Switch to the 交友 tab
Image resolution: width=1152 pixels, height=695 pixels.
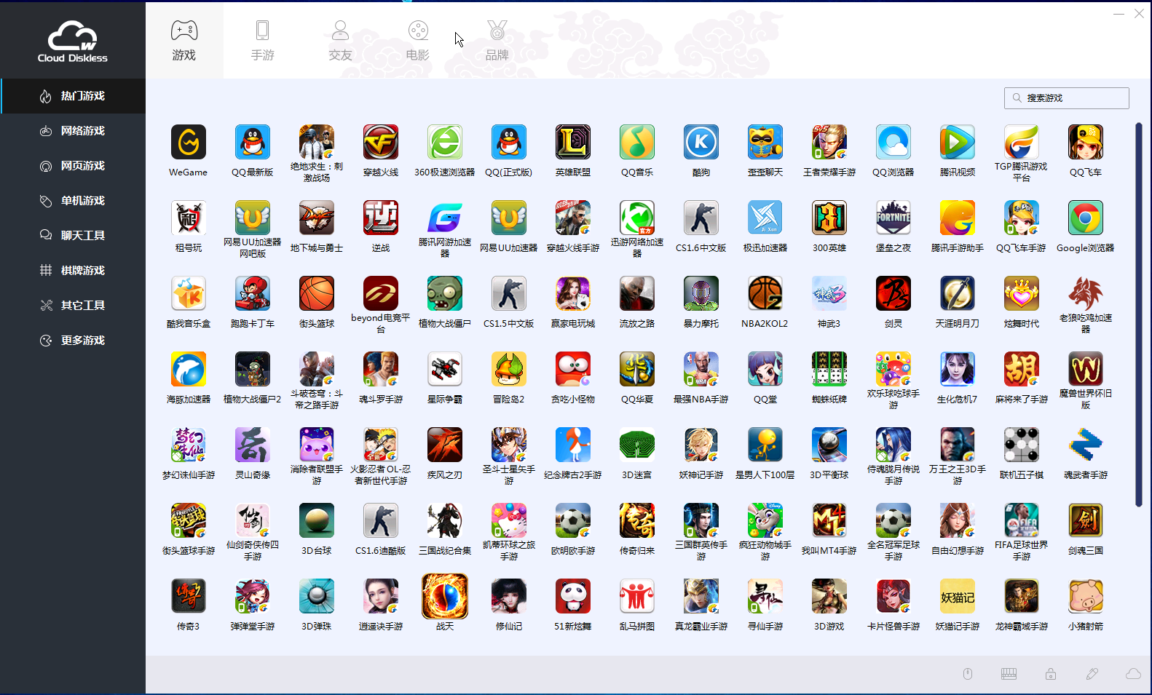(340, 40)
